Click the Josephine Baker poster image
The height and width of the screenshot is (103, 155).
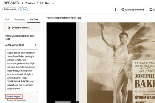pyautogui.click(x=121, y=63)
